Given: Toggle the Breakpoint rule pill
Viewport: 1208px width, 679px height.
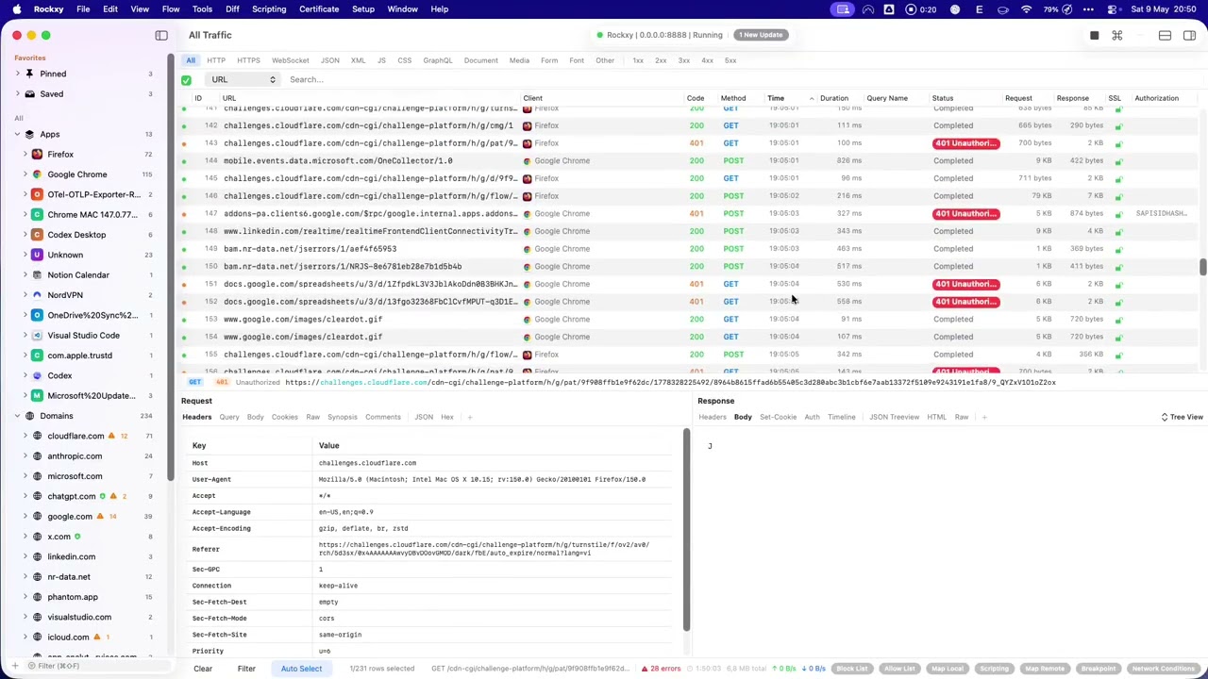Looking at the screenshot, I should pos(1099,669).
